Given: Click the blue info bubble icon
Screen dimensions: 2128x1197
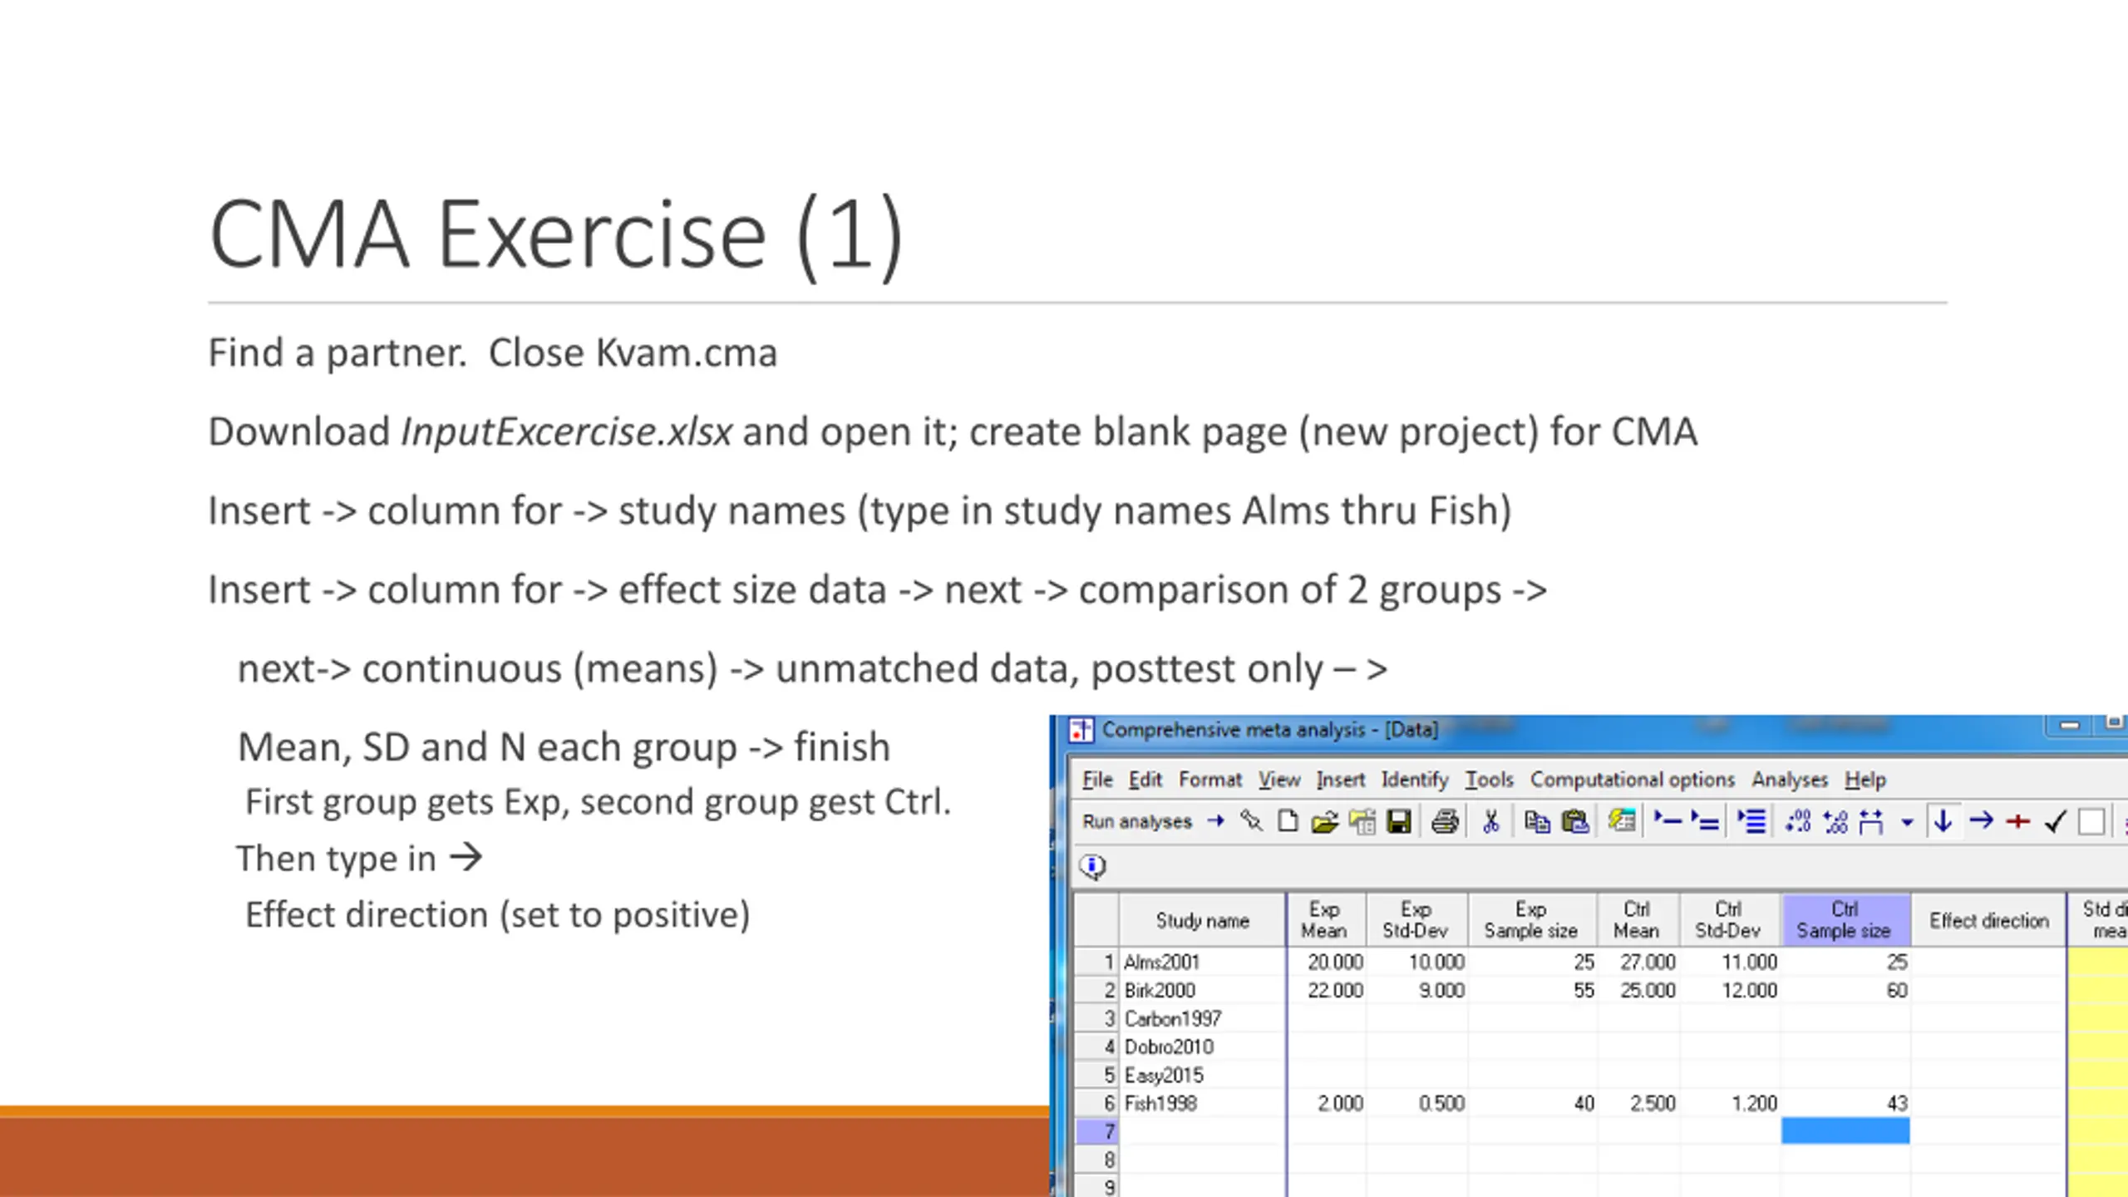Looking at the screenshot, I should click(x=1092, y=867).
